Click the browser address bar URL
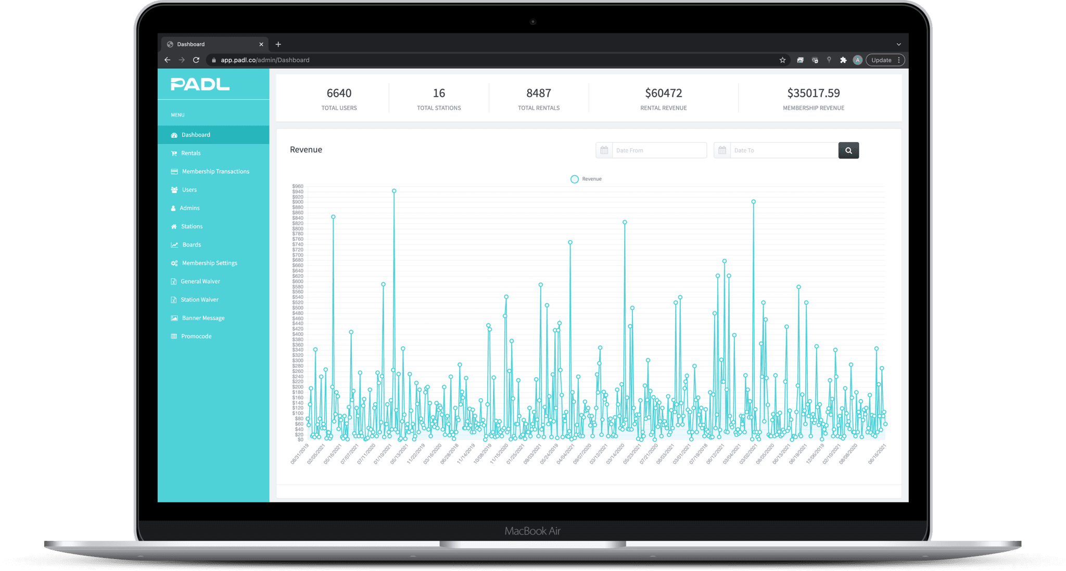This screenshot has height=571, width=1066. click(x=265, y=60)
